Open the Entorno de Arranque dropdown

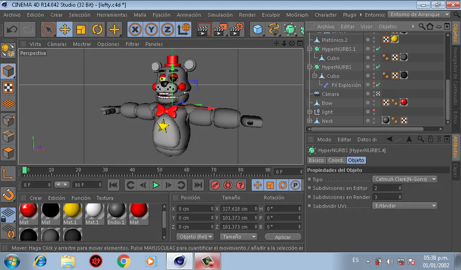(x=419, y=14)
